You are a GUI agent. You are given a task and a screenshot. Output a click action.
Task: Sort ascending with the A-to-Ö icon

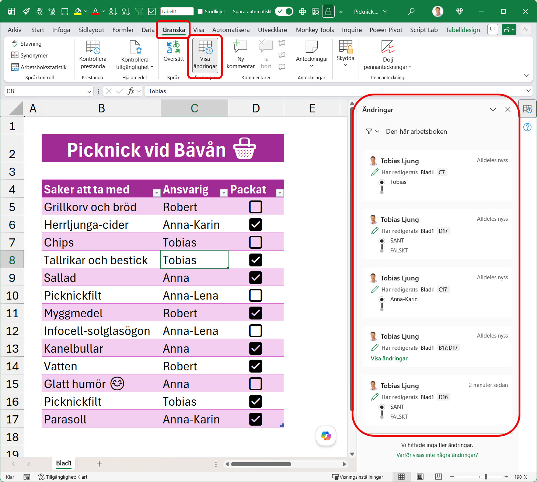113,11
